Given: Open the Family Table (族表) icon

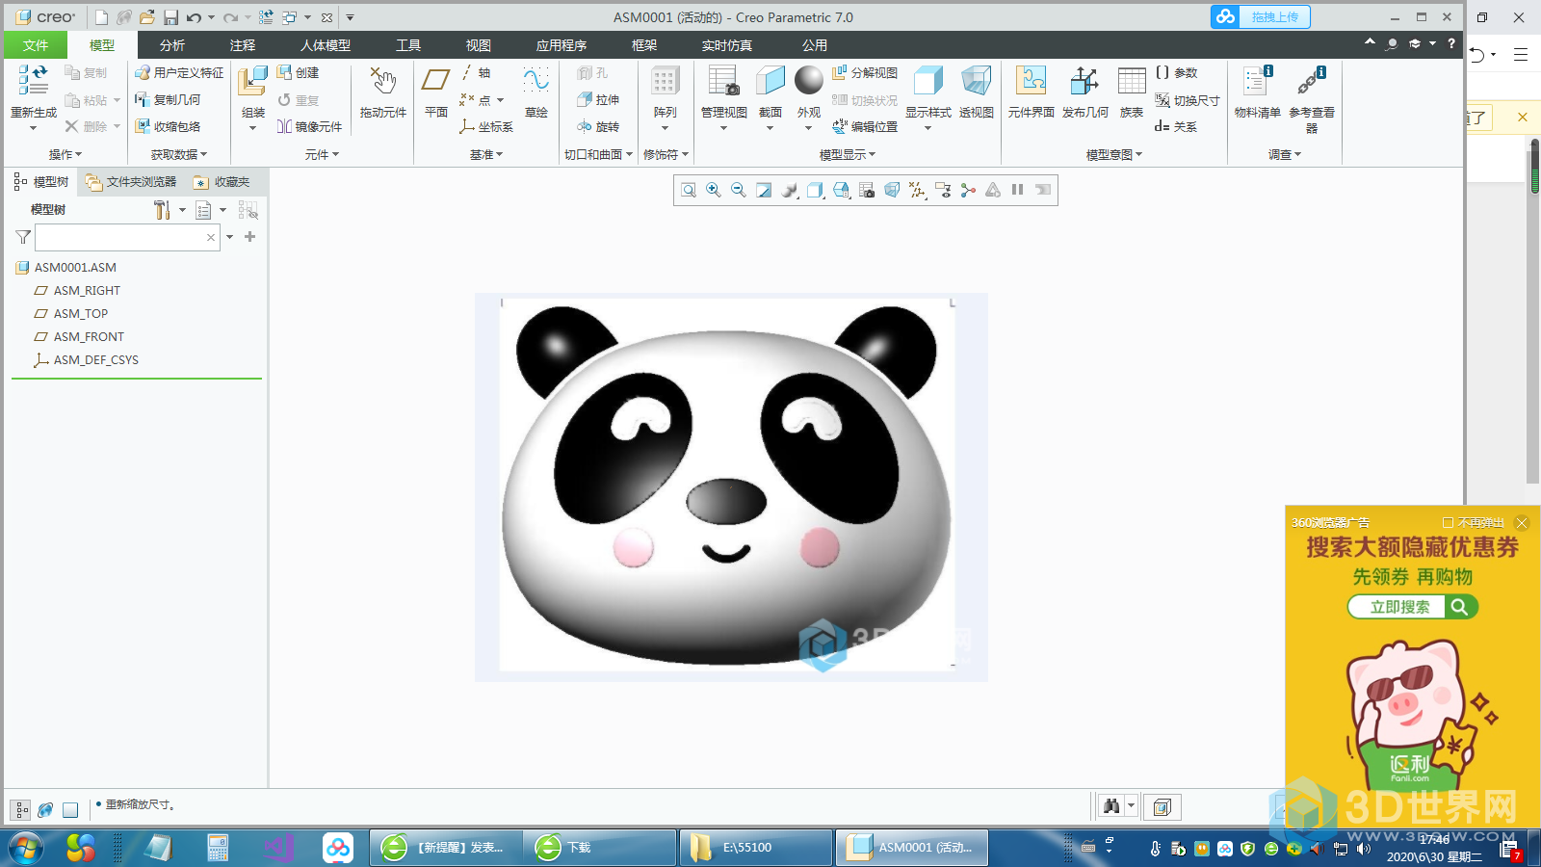Looking at the screenshot, I should click(x=1132, y=81).
